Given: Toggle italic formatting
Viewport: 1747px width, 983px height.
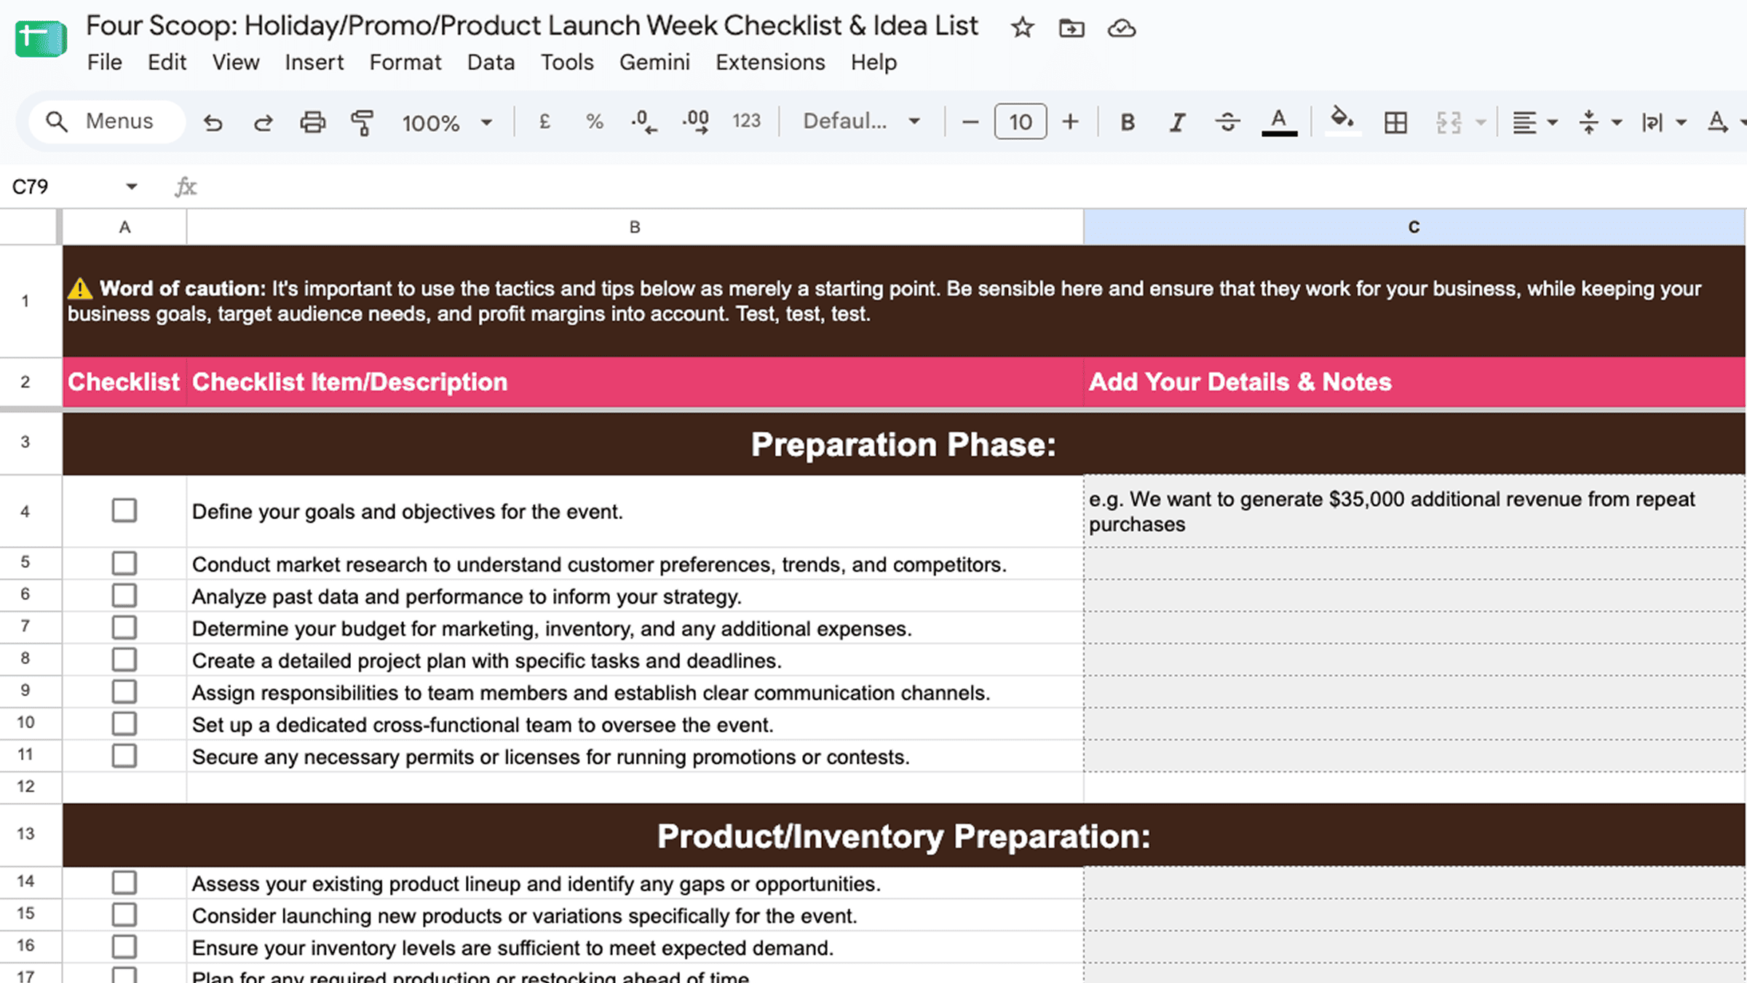Looking at the screenshot, I should [x=1177, y=122].
